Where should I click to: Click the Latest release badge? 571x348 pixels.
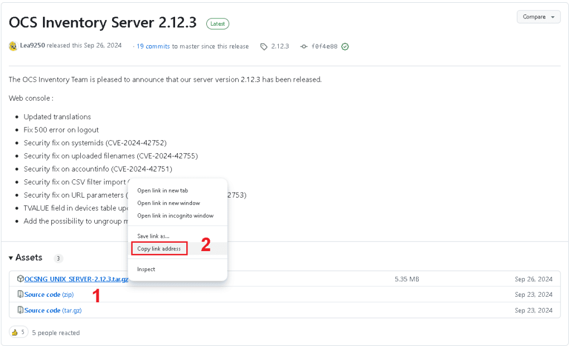point(217,23)
